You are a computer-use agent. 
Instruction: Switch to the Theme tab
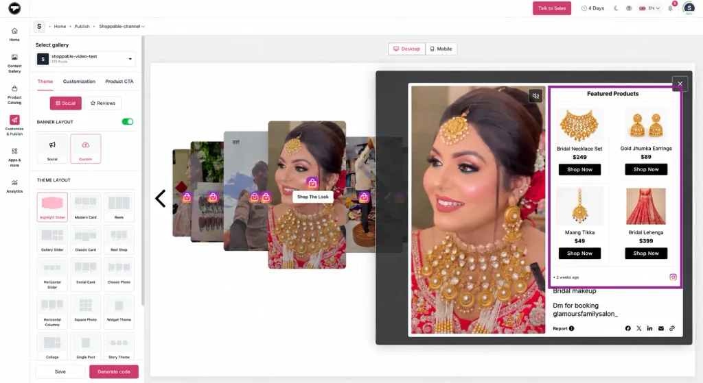(45, 82)
